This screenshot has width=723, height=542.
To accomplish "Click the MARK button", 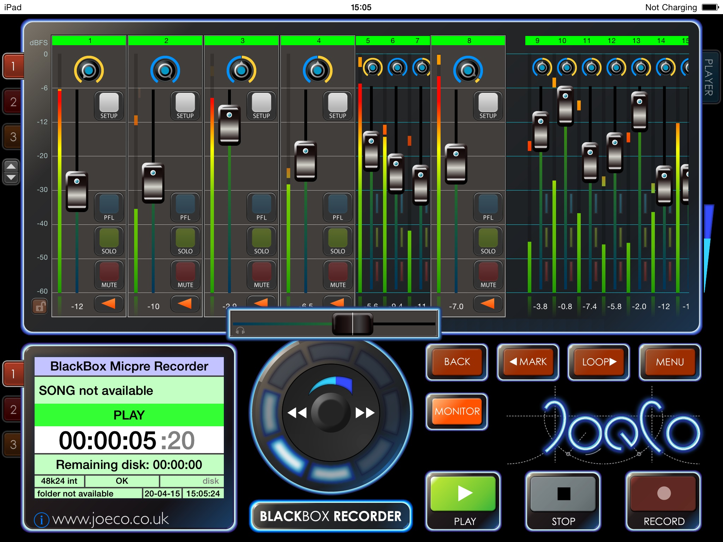I will click(x=528, y=362).
